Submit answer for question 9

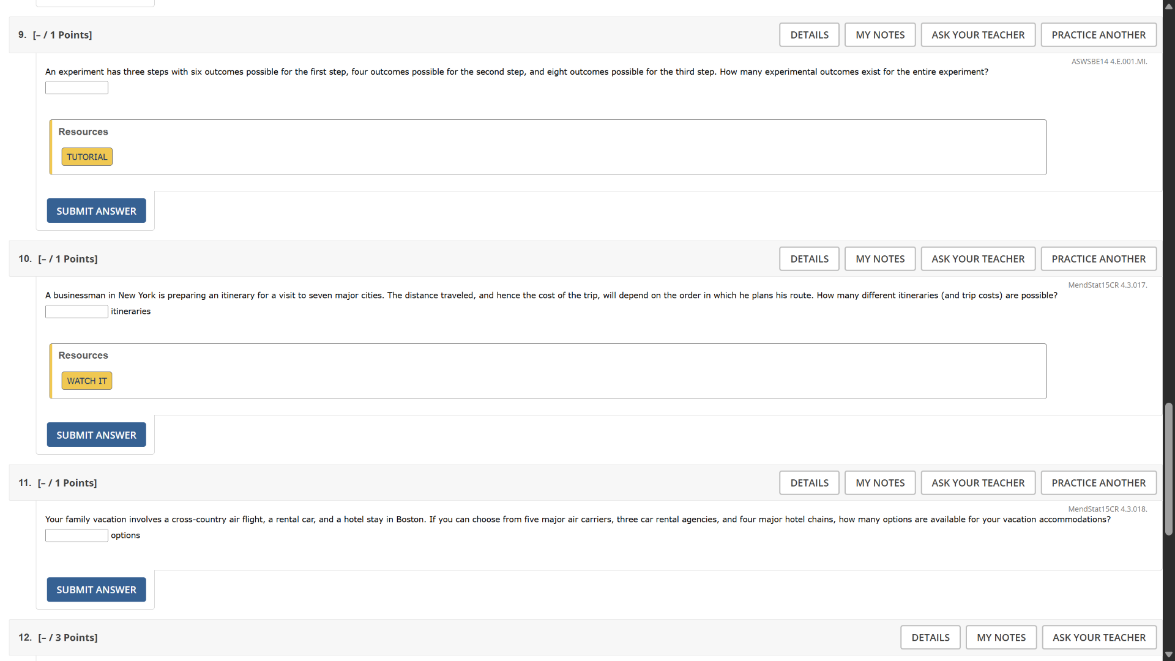point(96,211)
